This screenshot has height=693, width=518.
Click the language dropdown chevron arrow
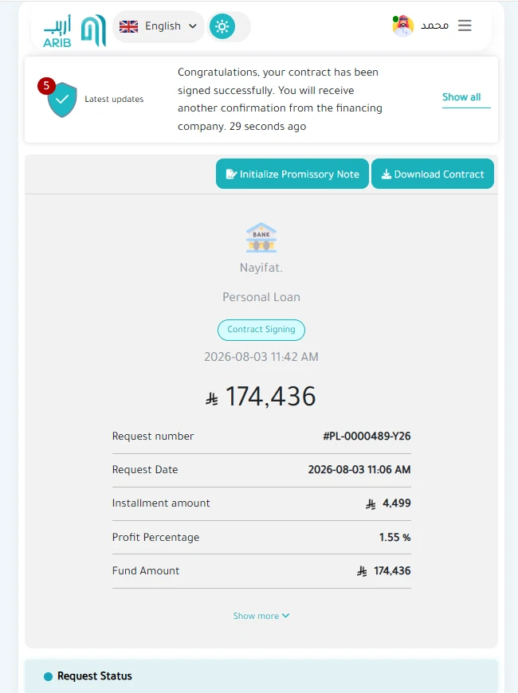pos(192,26)
